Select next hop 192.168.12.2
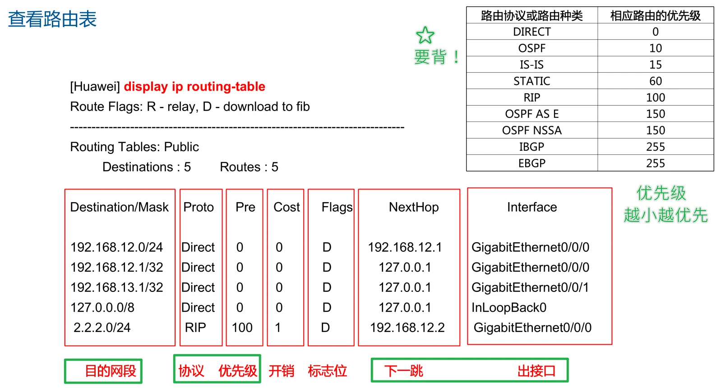 click(x=407, y=328)
